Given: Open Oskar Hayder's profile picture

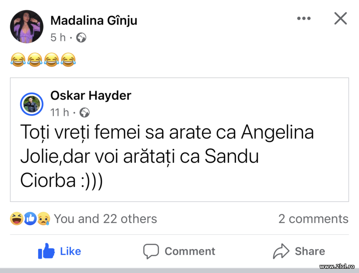Looking at the screenshot, I should pos(32,104).
